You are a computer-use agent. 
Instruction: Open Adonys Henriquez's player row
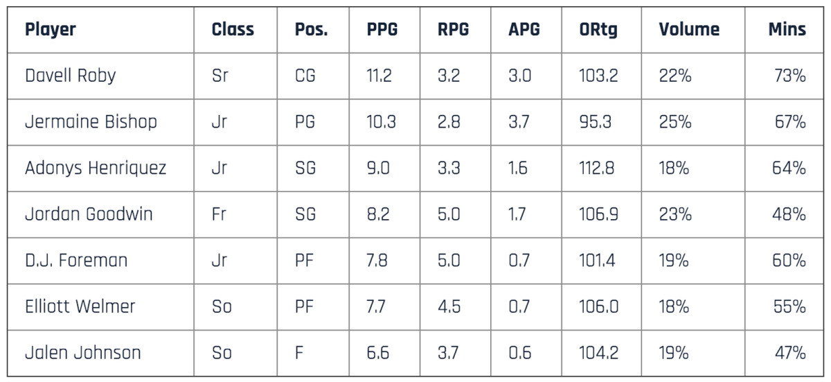click(x=96, y=168)
